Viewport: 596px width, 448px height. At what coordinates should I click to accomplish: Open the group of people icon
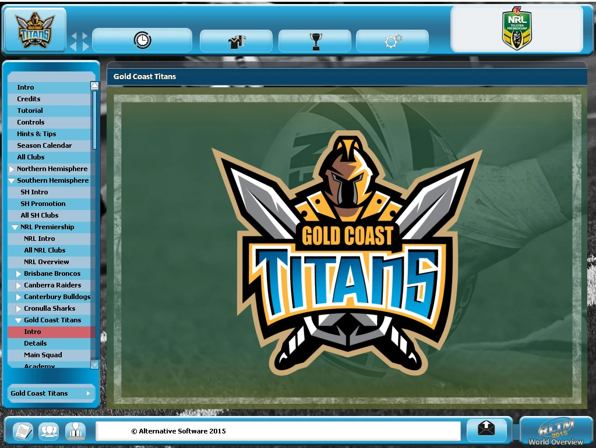click(x=49, y=431)
